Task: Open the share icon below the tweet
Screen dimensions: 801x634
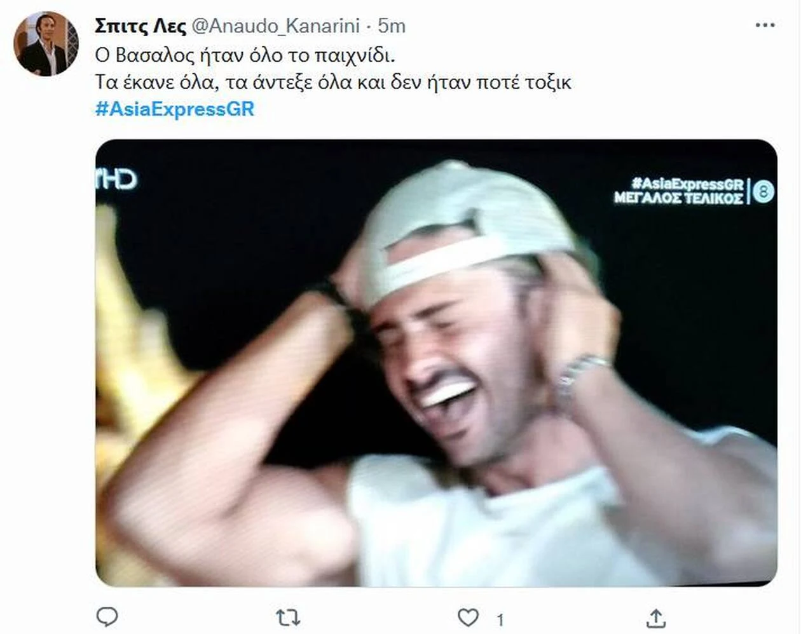Action: (x=656, y=617)
